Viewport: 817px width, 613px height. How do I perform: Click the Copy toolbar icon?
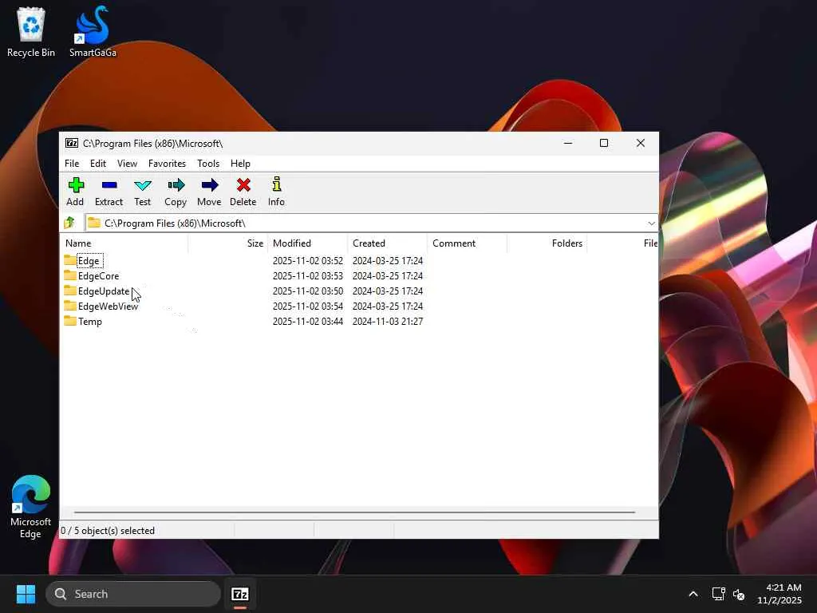click(x=176, y=185)
